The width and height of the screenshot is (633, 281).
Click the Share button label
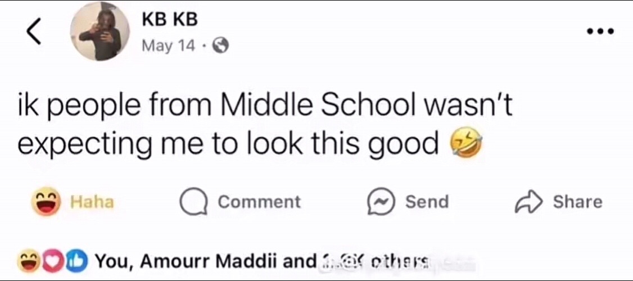click(x=577, y=202)
